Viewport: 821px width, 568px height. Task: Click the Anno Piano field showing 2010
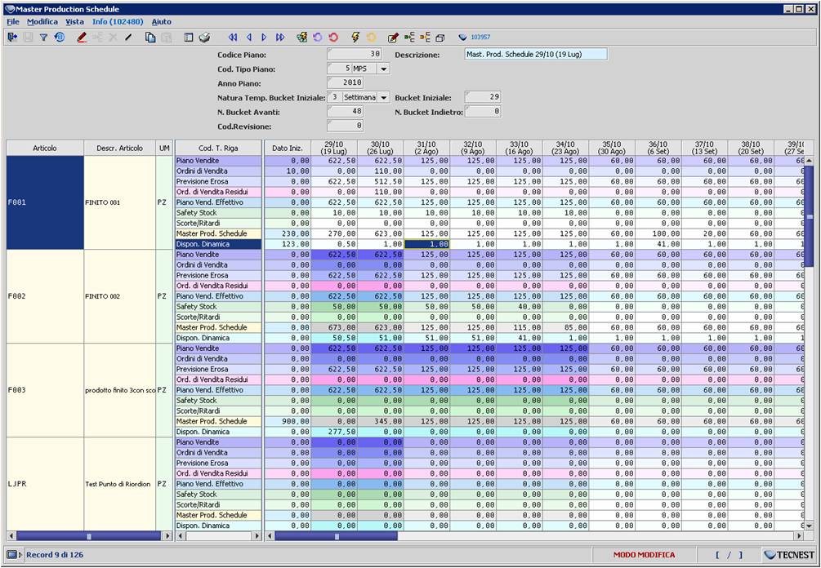[346, 82]
